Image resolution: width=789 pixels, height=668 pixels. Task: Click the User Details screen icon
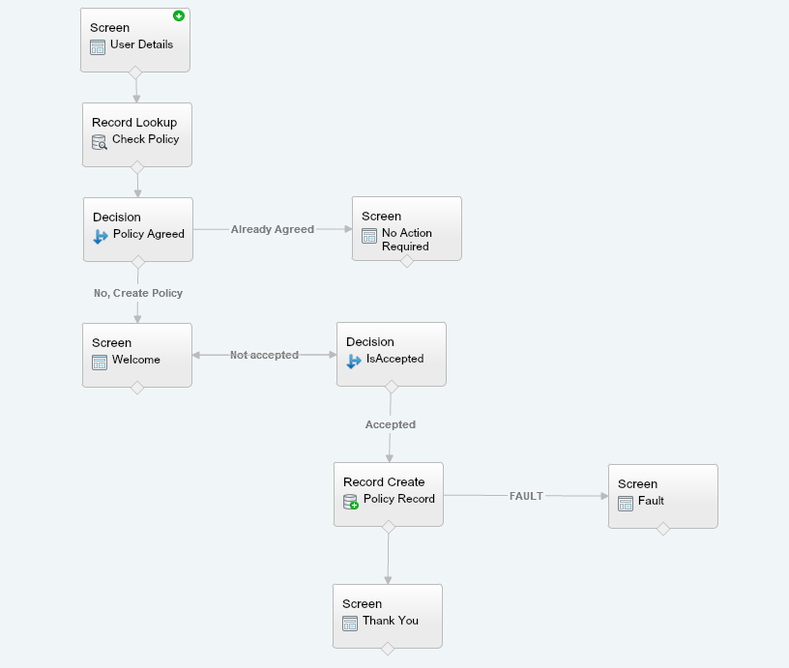[x=98, y=46]
